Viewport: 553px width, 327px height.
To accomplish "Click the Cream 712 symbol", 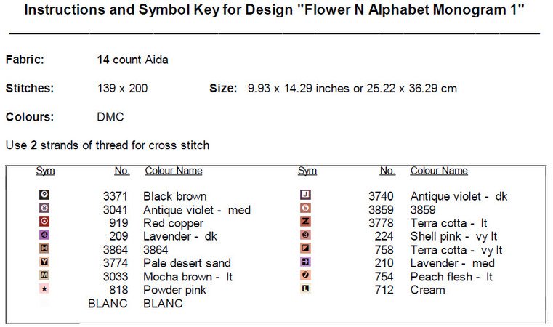I will 306,289.
